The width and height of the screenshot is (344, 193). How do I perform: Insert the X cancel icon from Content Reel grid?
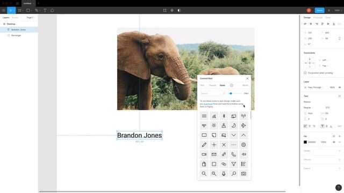click(x=224, y=145)
